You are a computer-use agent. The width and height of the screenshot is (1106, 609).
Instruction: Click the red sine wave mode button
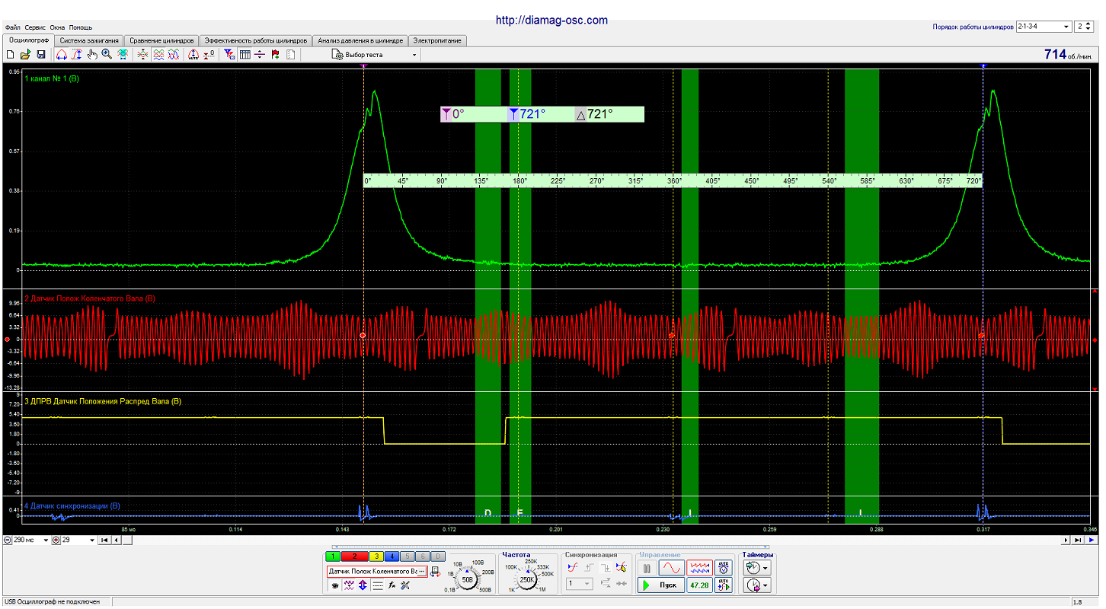(x=672, y=569)
